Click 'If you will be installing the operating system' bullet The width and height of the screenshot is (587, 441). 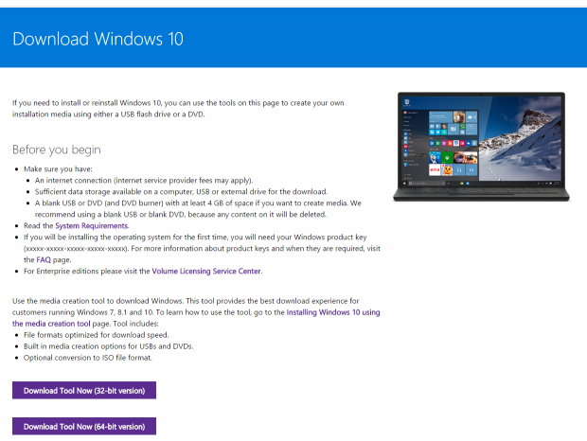[x=202, y=248]
